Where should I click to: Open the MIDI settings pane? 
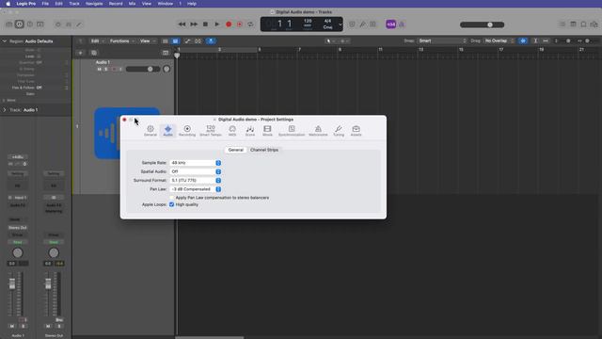pos(232,131)
